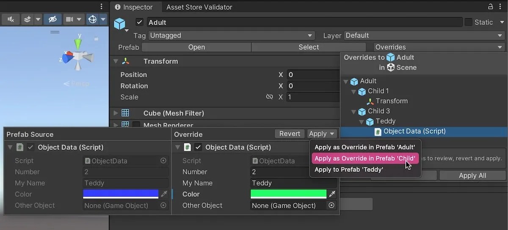Edit Override My Name field 'Teddy'
This screenshot has height=230, width=508.
(x=294, y=183)
